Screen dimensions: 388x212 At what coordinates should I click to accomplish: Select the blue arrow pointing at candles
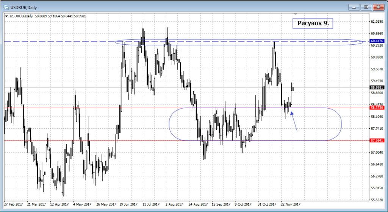294,121
